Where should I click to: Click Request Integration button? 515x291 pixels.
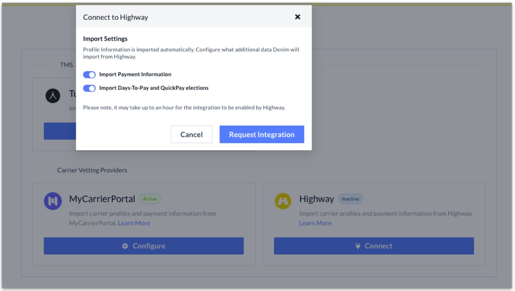[x=262, y=134]
